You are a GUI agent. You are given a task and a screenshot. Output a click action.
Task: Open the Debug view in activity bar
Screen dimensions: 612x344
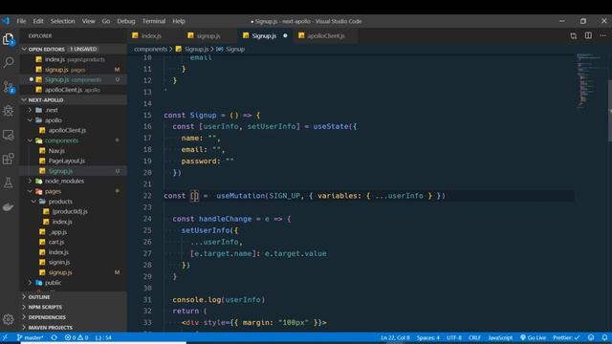[x=9, y=111]
